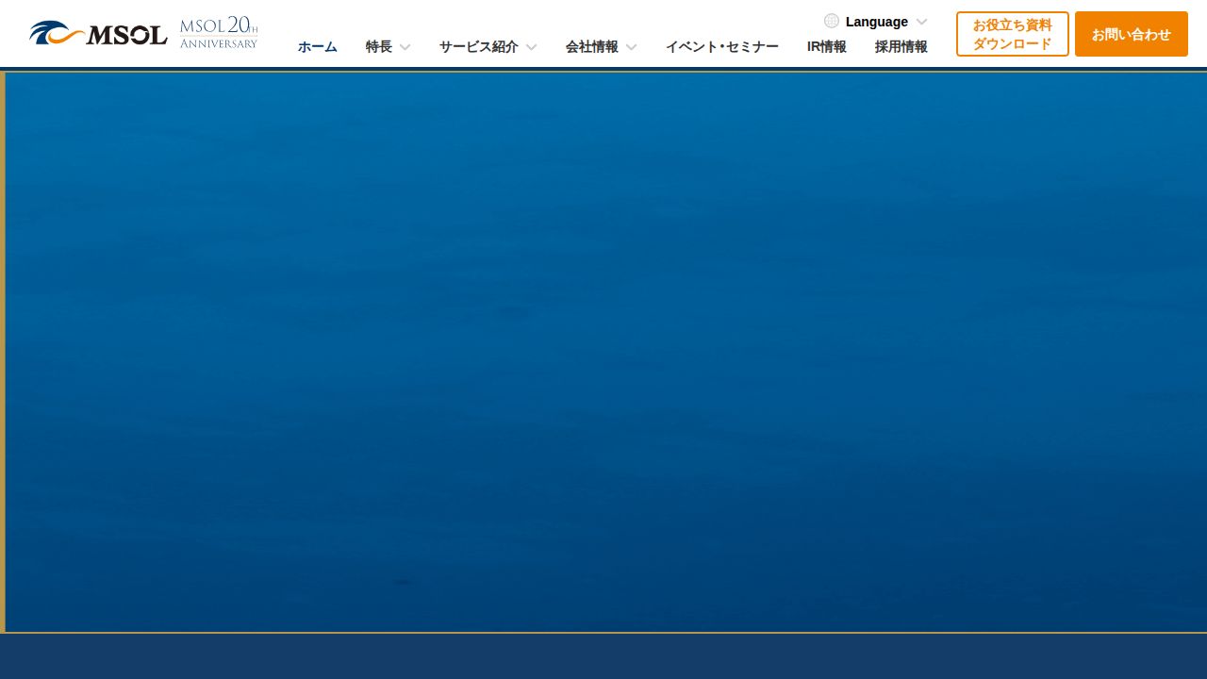Expand the サービス紹介 menu
The height and width of the screenshot is (679, 1207).
pyautogui.click(x=488, y=46)
